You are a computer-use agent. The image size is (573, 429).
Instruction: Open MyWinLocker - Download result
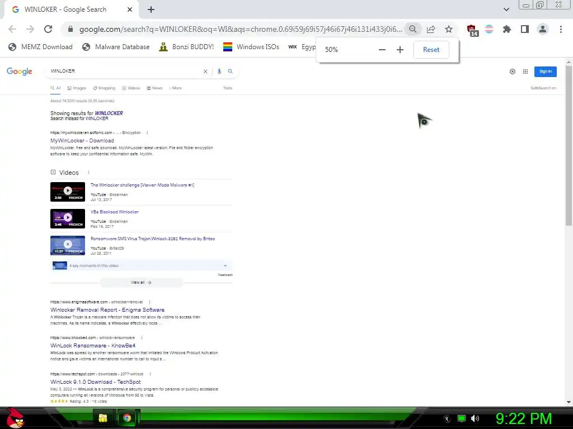coord(82,140)
